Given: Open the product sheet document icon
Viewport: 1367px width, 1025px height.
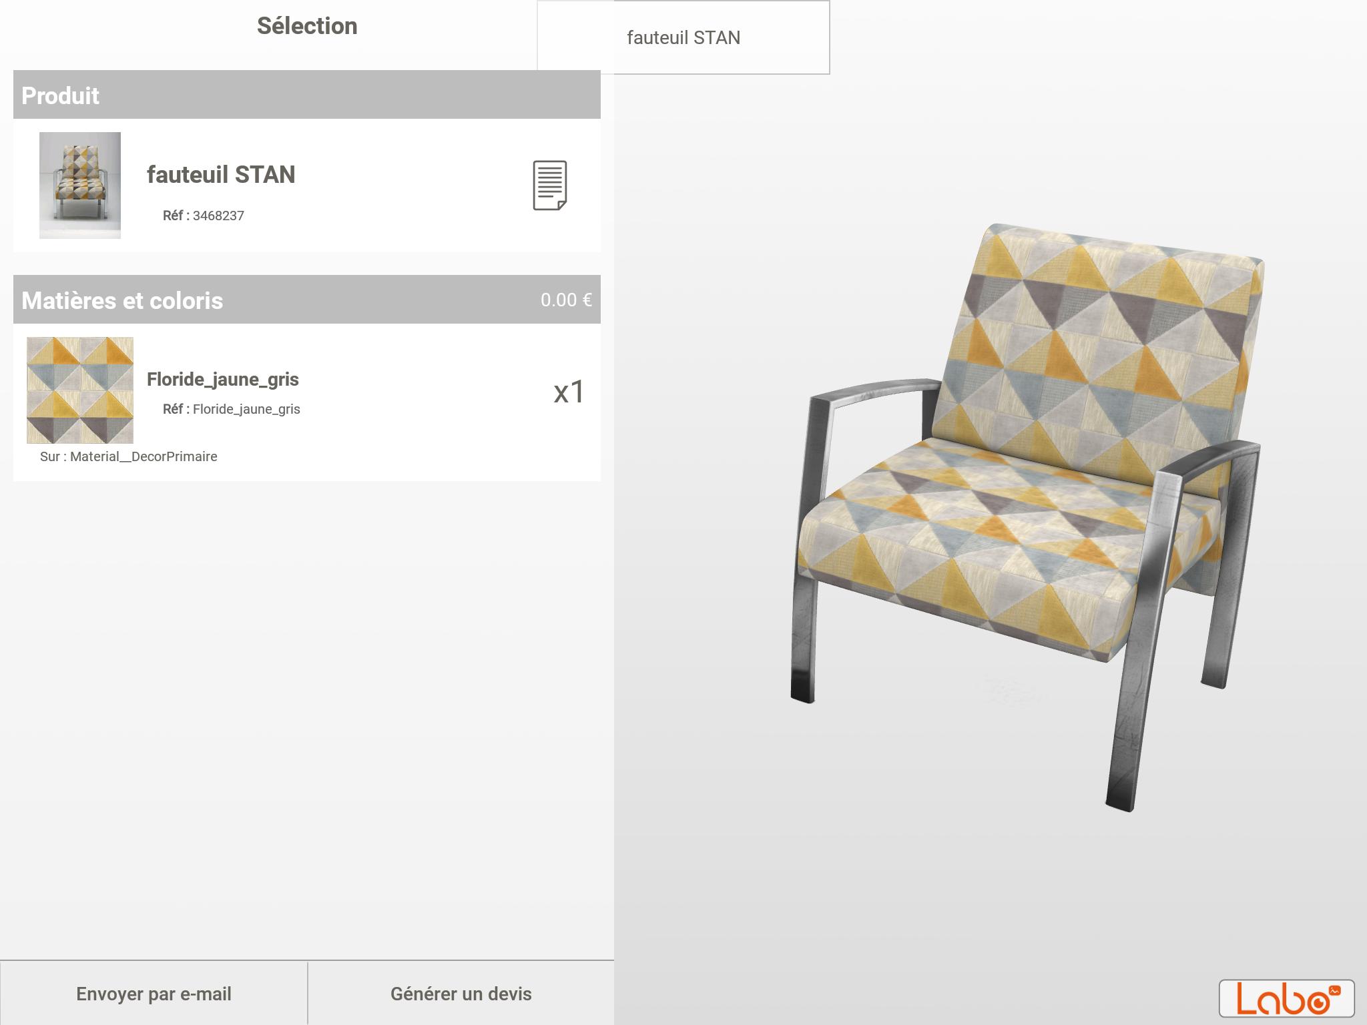Looking at the screenshot, I should (x=549, y=185).
